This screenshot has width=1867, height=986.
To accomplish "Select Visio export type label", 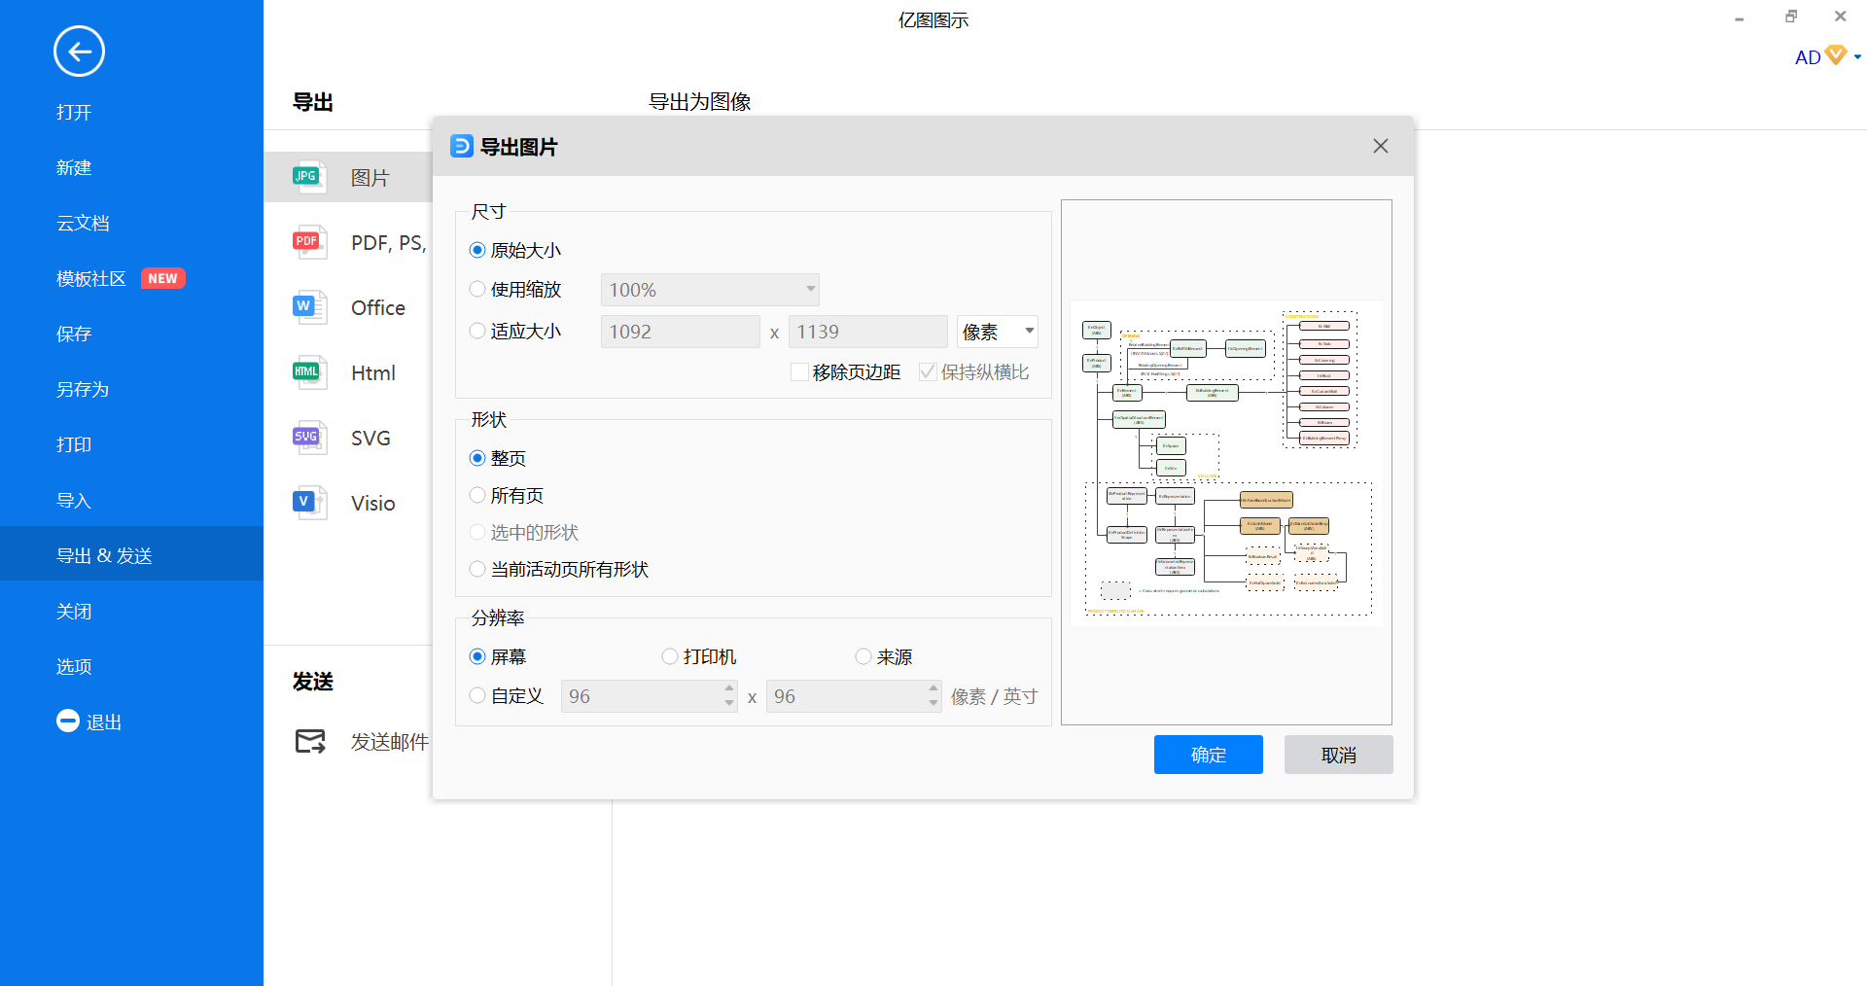I will click(373, 503).
